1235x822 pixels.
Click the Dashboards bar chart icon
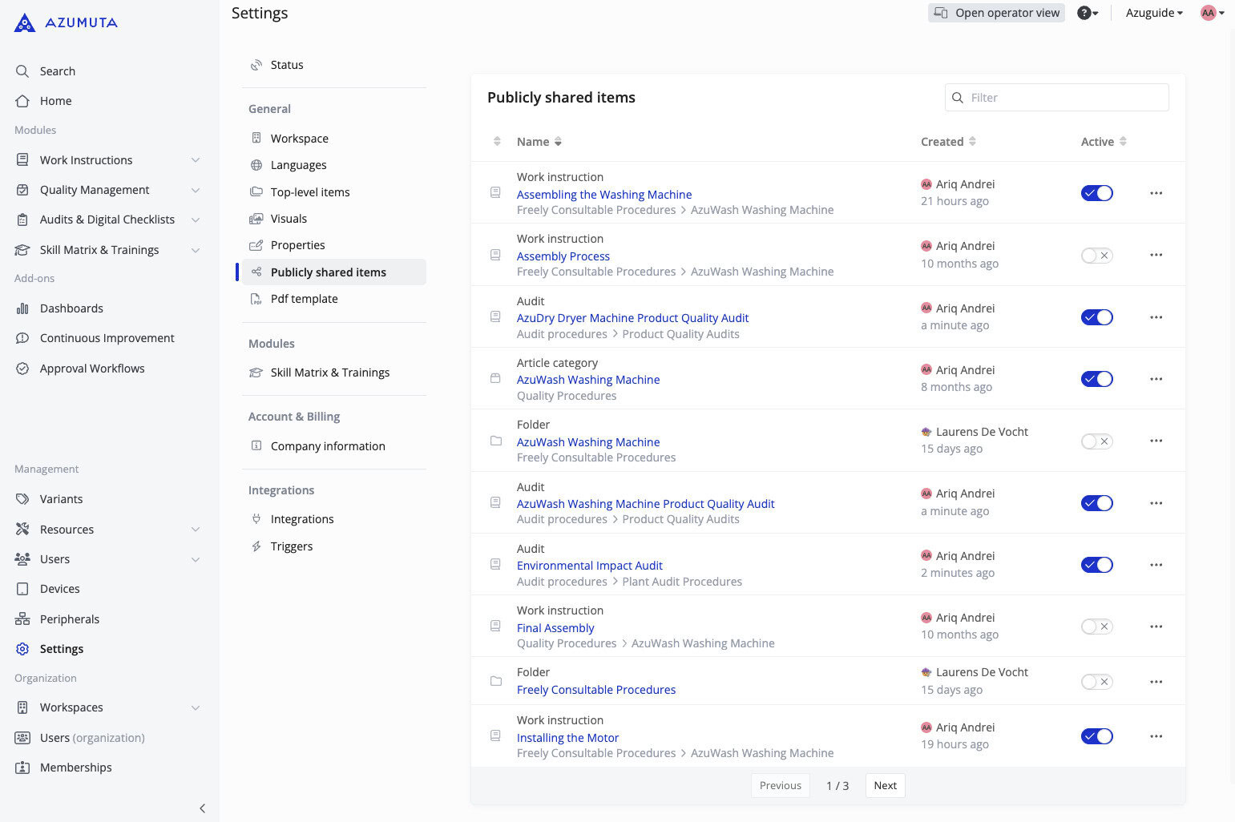click(x=22, y=308)
